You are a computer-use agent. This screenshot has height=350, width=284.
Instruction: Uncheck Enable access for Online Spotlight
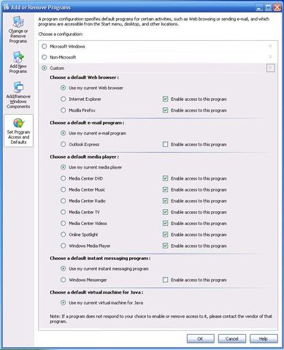[x=165, y=235]
